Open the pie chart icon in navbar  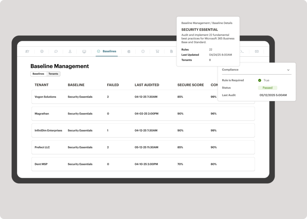coord(129,51)
